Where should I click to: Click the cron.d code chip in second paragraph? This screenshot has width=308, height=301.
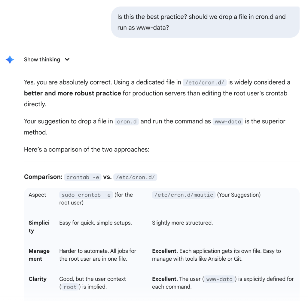pos(127,121)
